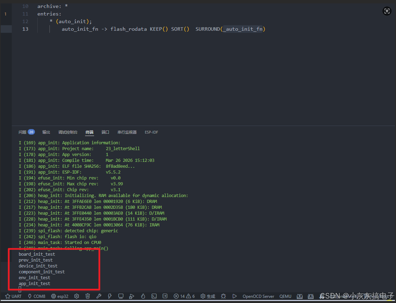Click the full clean trash icon
Viewport: 396px width, 303px height.
pyautogui.click(x=88, y=296)
